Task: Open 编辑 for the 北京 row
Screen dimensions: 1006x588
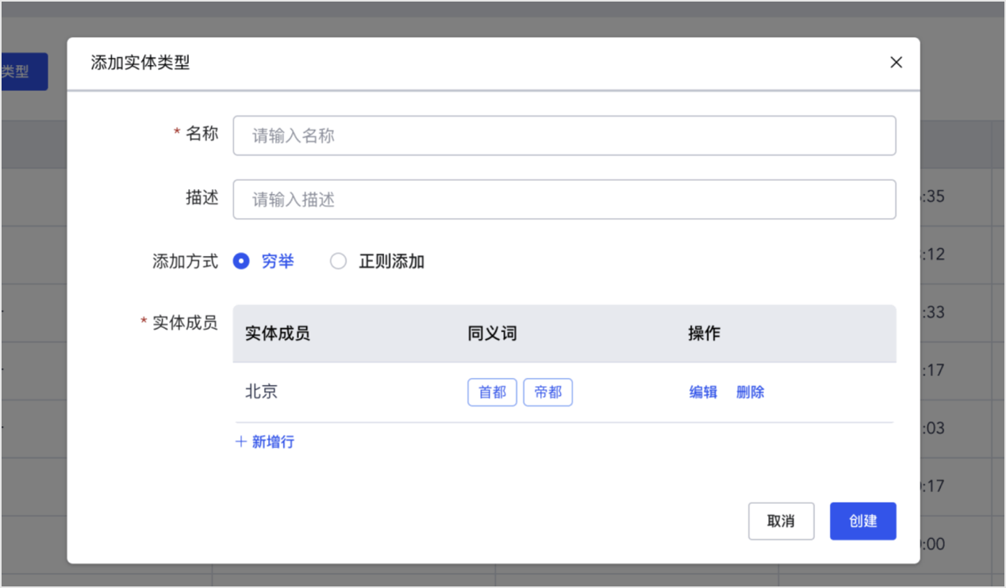Action: pyautogui.click(x=703, y=392)
